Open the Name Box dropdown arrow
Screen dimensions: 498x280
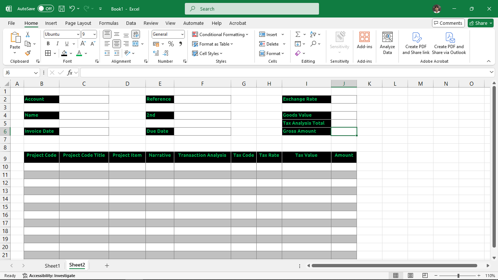pos(36,73)
